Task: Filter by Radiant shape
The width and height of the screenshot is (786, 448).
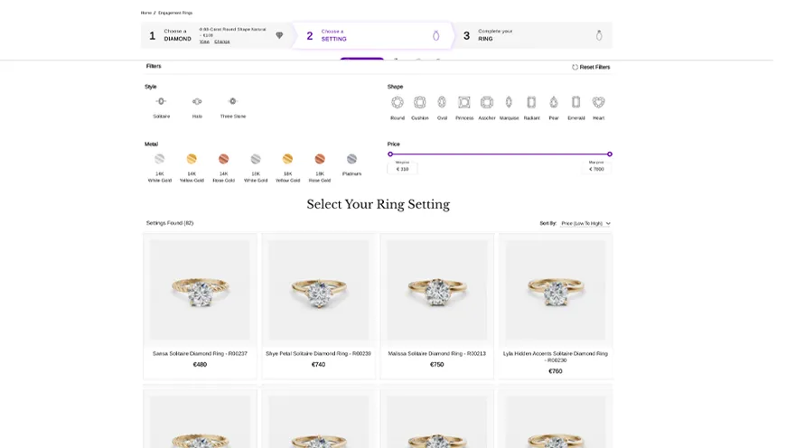Action: [531, 103]
